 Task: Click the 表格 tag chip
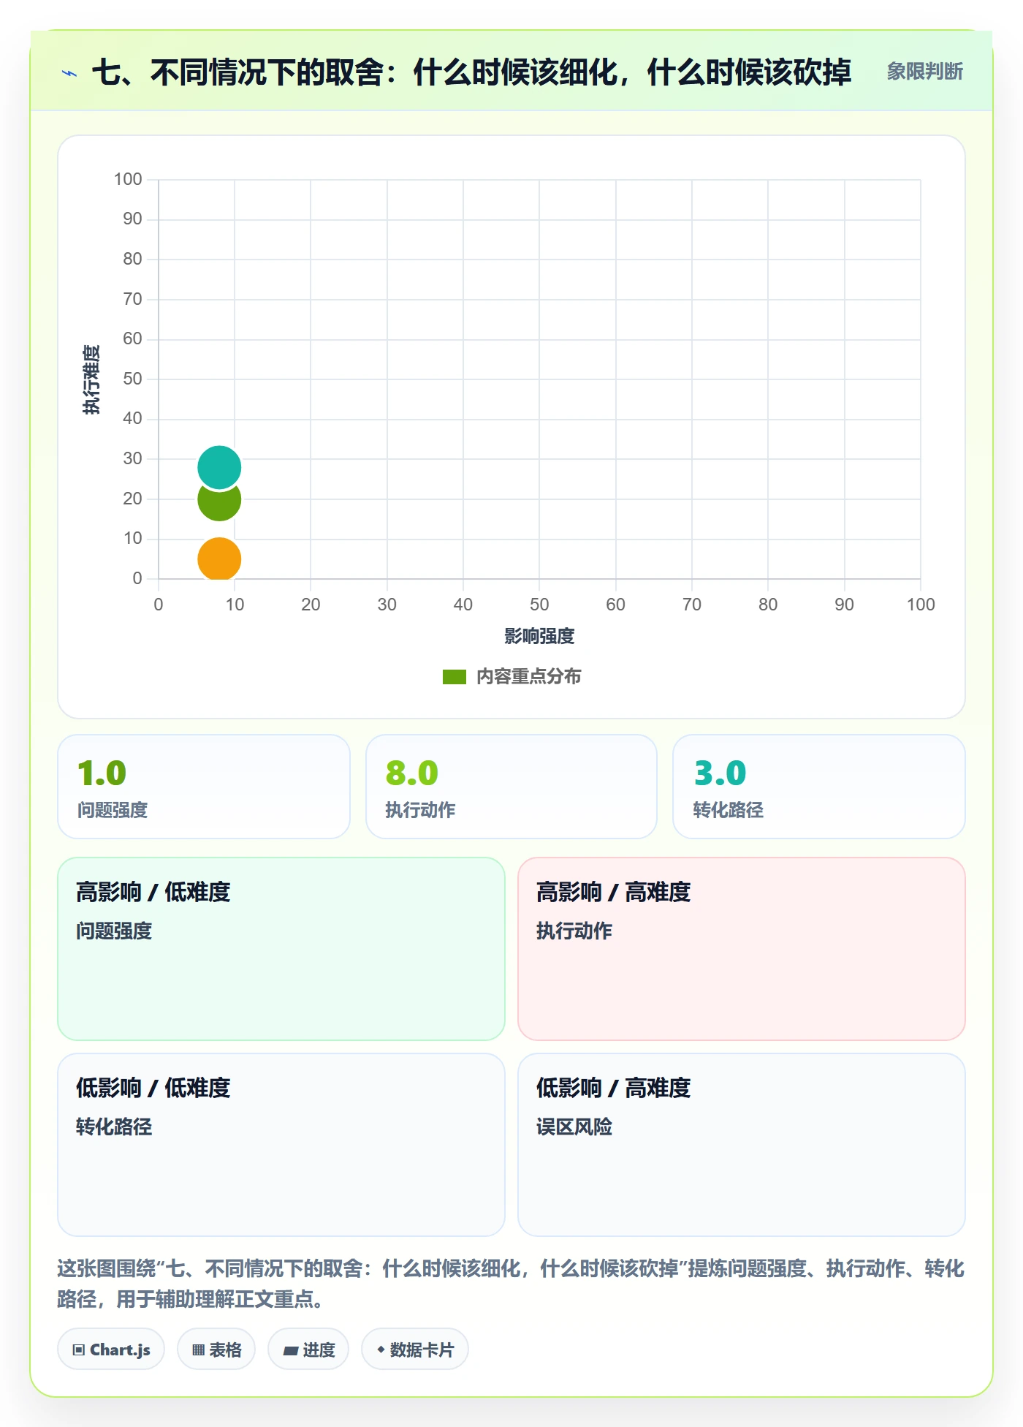(216, 1350)
